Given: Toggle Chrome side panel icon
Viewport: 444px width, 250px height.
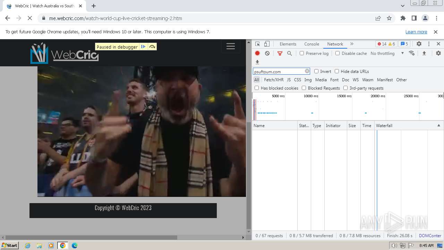Looking at the screenshot, I should point(414,18).
